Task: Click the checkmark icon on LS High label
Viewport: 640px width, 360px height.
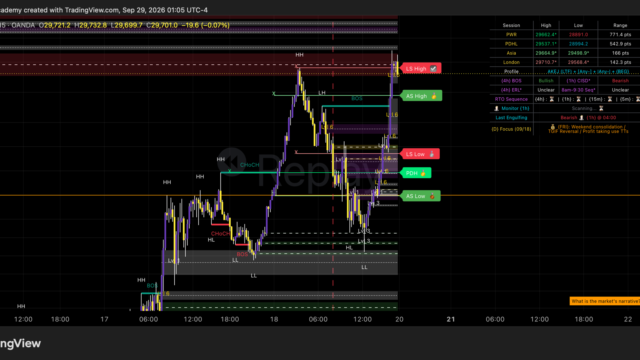Action: coord(433,69)
